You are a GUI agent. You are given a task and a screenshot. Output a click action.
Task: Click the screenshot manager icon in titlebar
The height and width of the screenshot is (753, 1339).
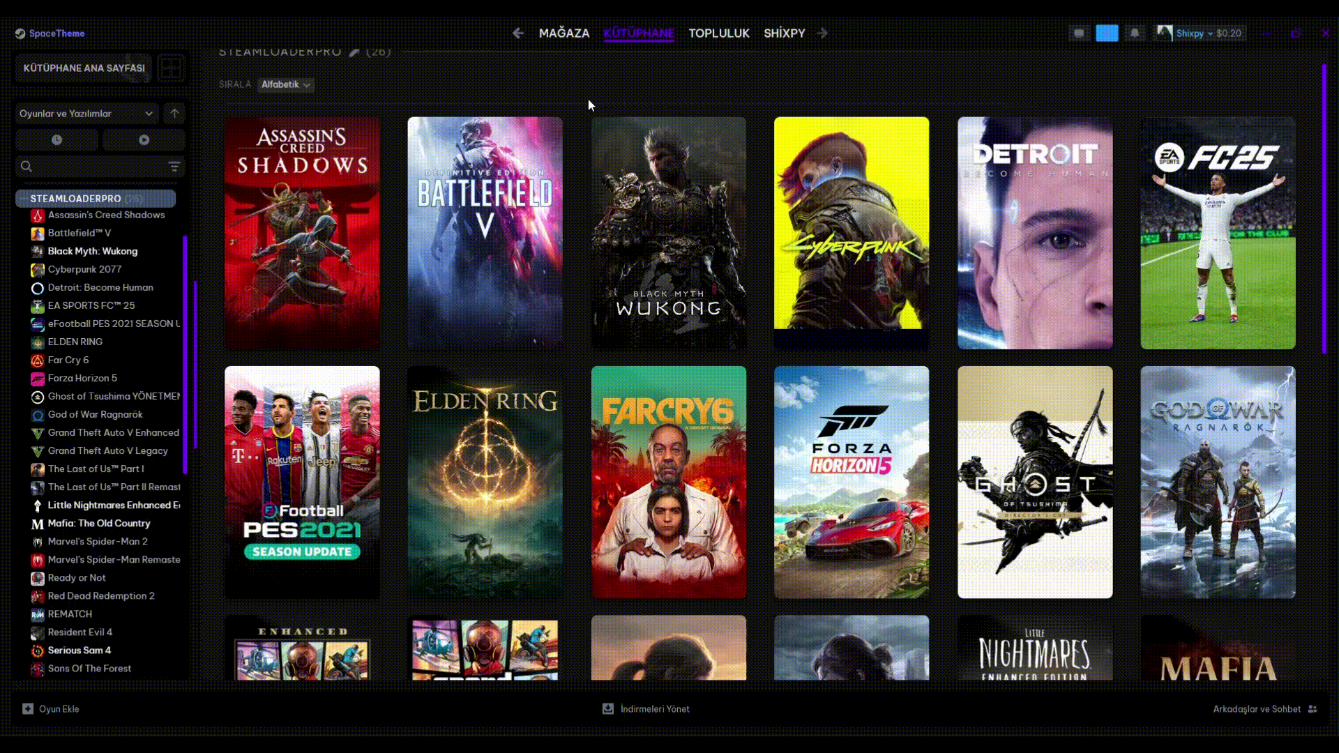[1079, 33]
